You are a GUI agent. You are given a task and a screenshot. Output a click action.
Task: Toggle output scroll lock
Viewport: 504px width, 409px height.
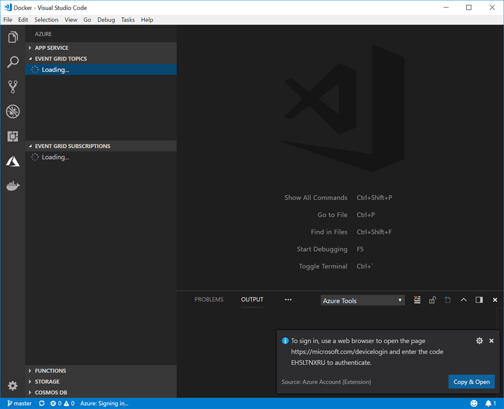432,300
